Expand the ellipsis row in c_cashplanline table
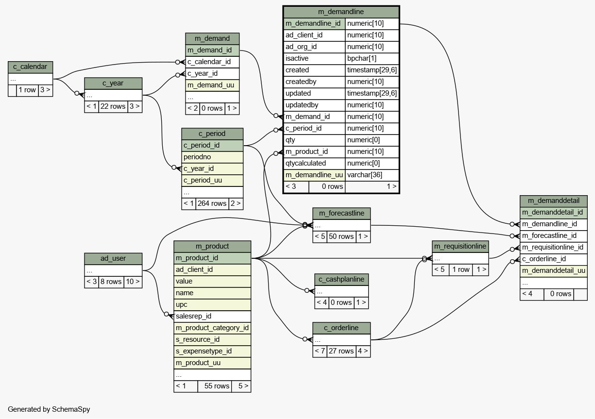 [341, 291]
